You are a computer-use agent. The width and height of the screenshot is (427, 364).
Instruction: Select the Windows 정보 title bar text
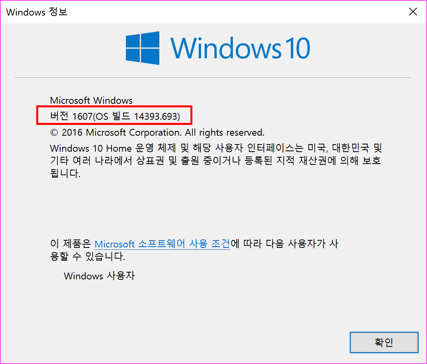(x=37, y=12)
